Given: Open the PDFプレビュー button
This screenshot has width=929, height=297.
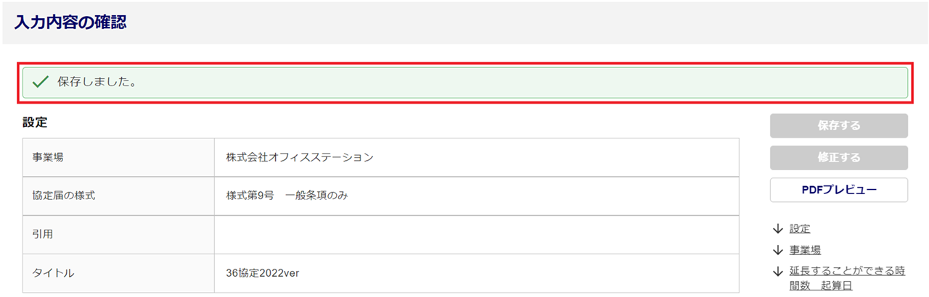Looking at the screenshot, I should pos(838,190).
